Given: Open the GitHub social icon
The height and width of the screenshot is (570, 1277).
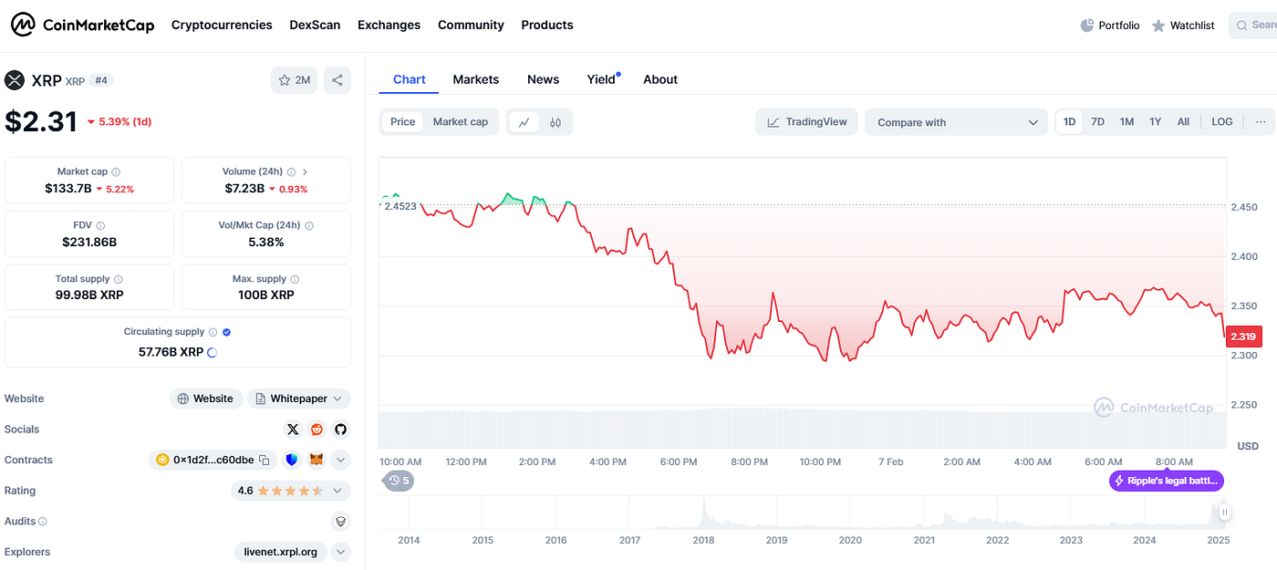Looking at the screenshot, I should [x=340, y=430].
